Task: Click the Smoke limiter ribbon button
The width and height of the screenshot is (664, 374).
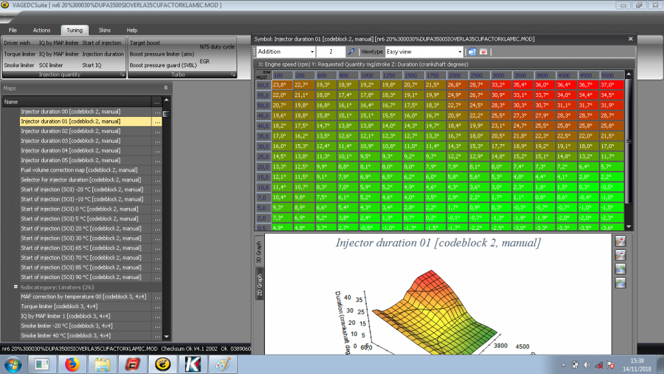Action: point(19,65)
